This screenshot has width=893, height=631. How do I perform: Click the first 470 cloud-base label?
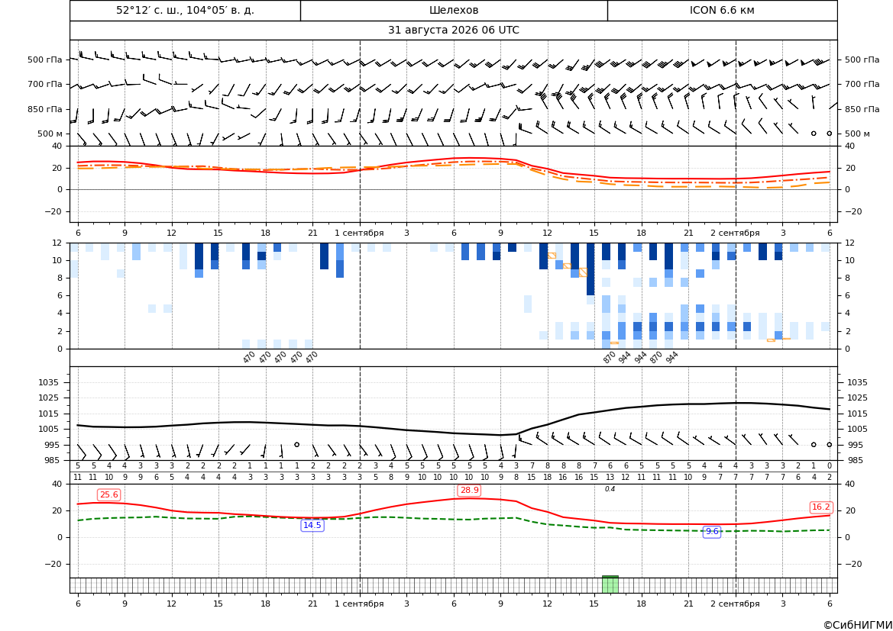tap(249, 357)
